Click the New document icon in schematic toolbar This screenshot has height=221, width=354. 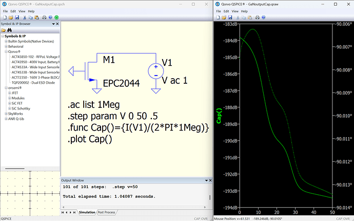5,17
